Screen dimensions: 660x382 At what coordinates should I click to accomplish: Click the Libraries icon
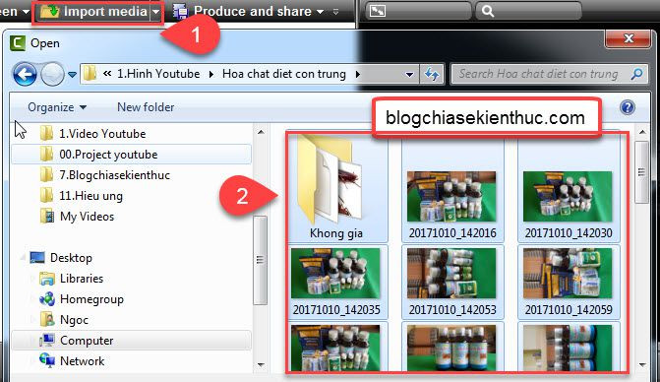tap(47, 279)
